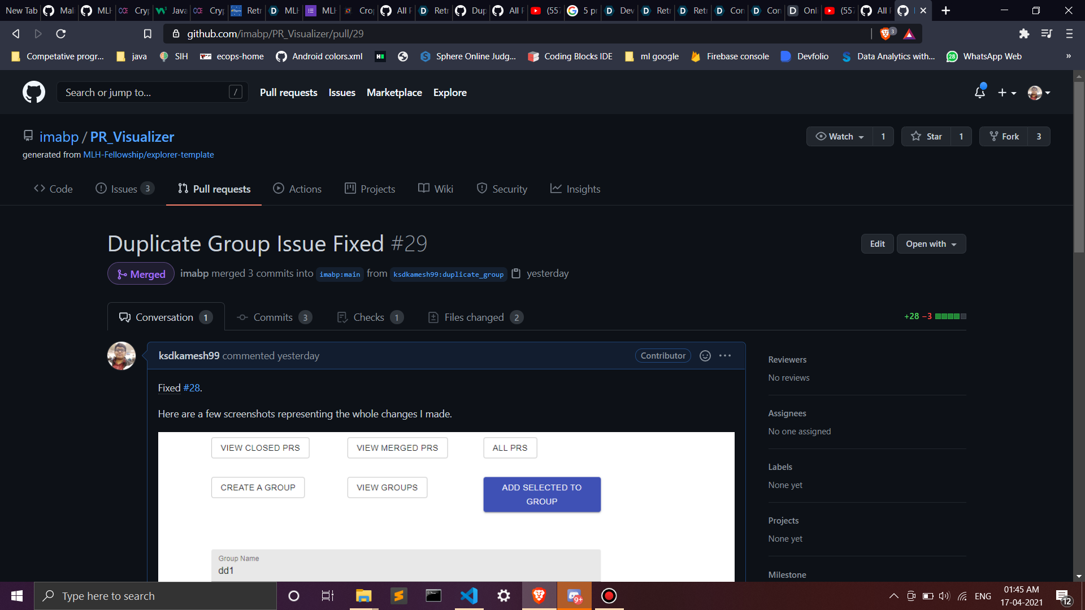
Task: Click the GitHub Octocat logo
Action: coord(34,92)
